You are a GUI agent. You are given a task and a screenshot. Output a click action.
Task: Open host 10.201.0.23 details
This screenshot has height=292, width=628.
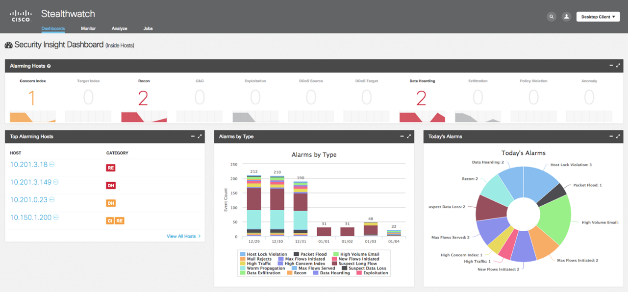tap(29, 200)
